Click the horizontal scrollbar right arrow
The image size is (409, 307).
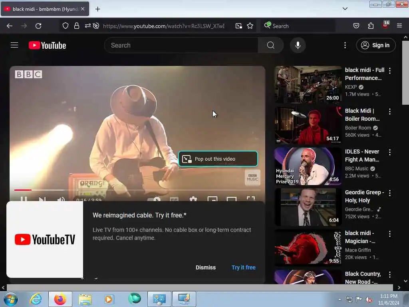click(399, 287)
